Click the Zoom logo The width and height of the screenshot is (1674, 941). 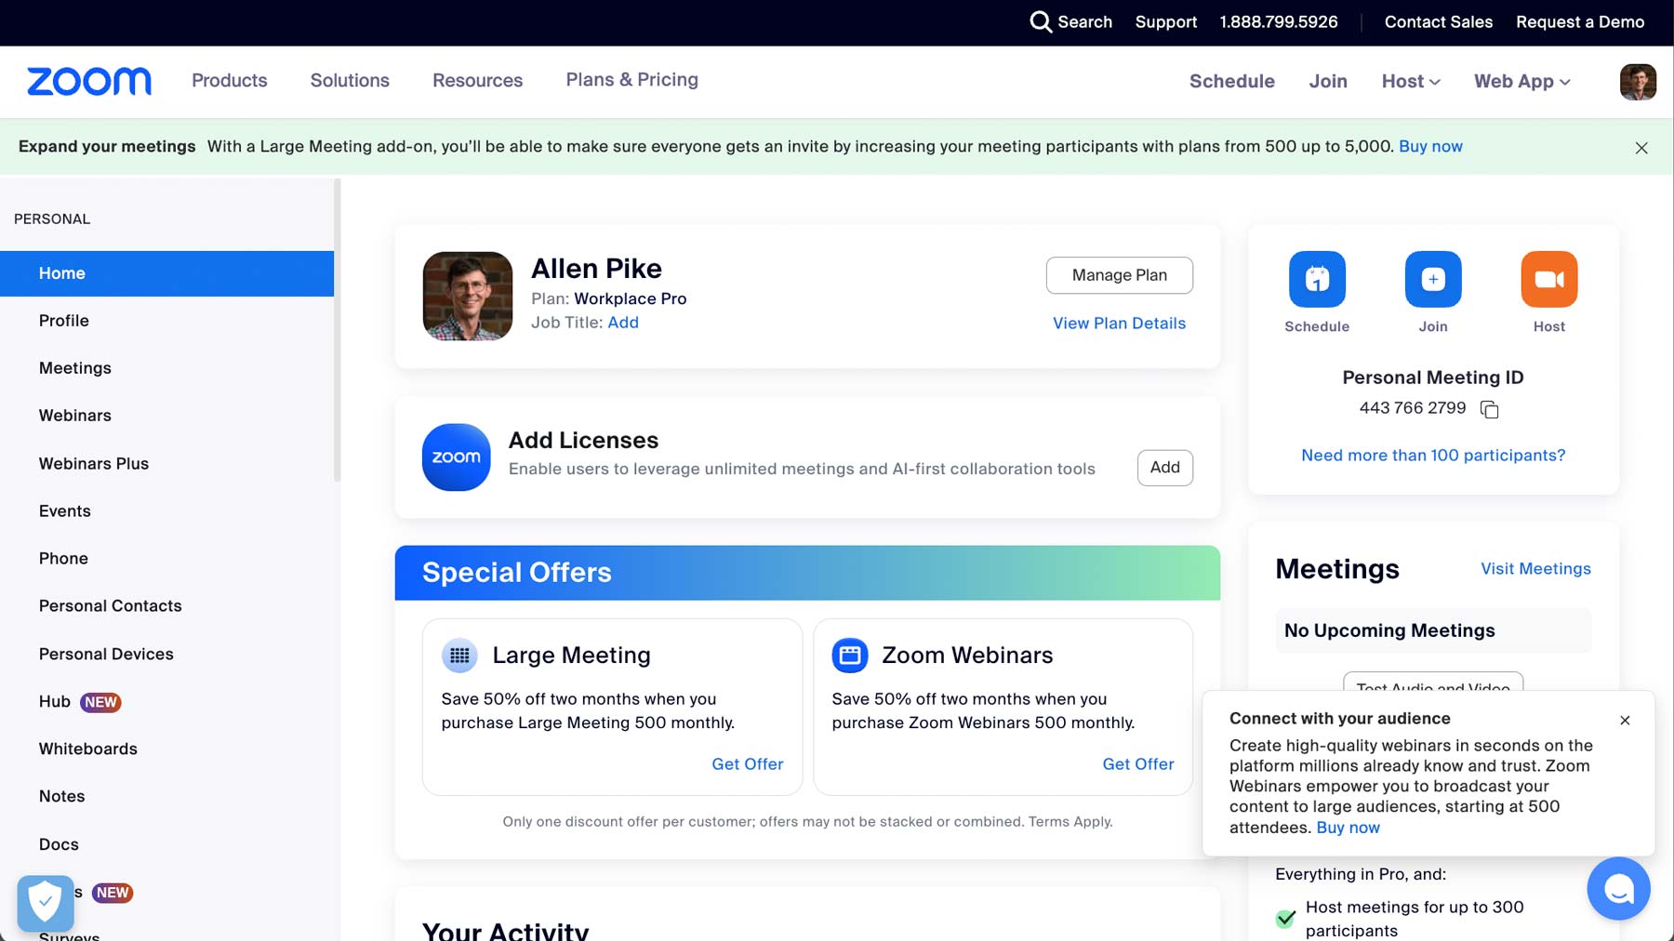89,81
